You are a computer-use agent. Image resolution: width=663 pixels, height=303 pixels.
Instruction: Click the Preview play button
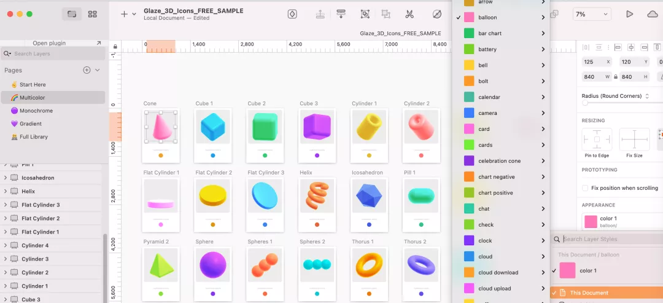click(629, 14)
